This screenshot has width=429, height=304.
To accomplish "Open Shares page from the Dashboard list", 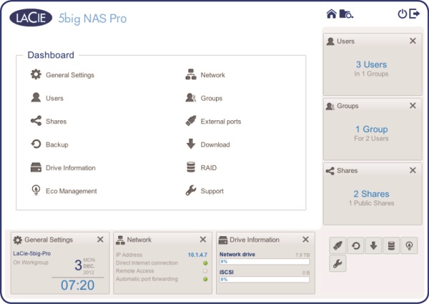I will point(56,122).
